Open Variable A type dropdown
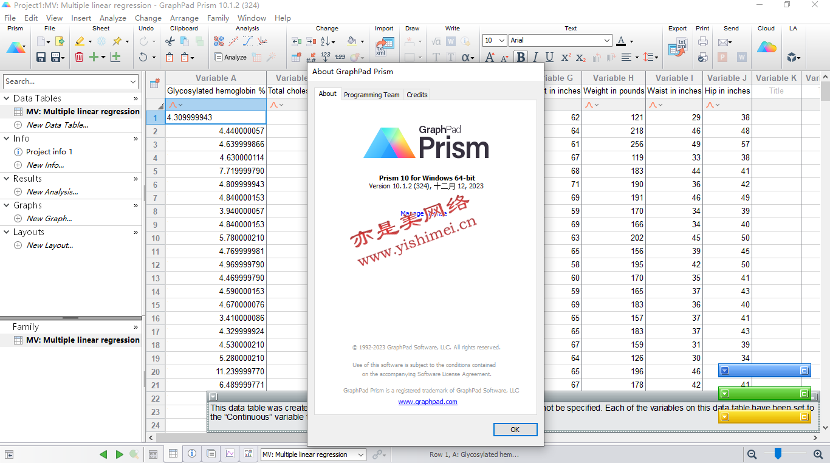 180,105
